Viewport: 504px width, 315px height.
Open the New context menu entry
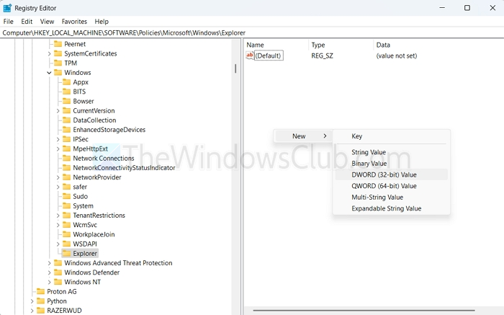tap(303, 136)
